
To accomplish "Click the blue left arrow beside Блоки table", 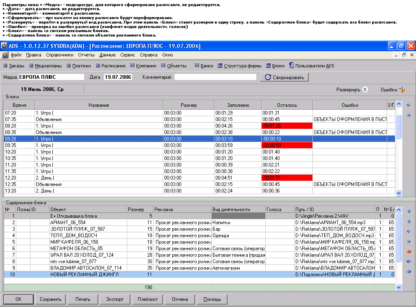I will 409,105.
